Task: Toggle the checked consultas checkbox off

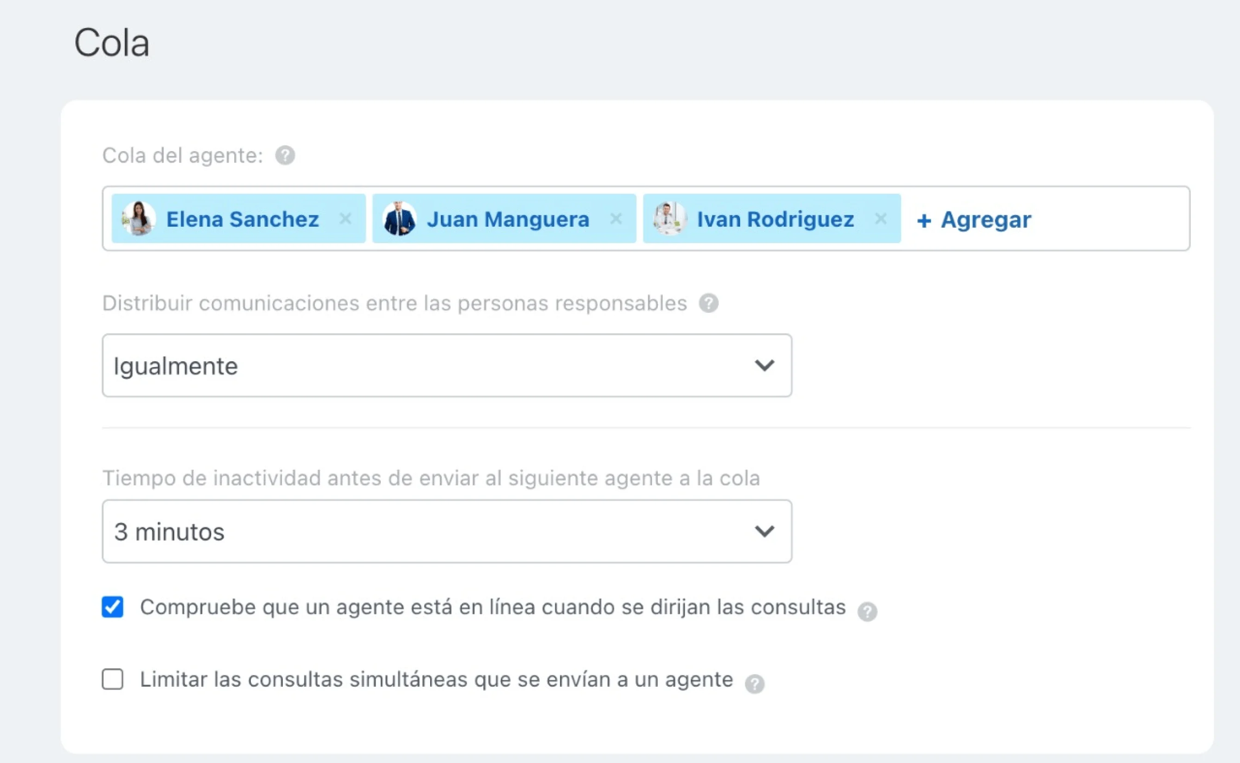Action: pos(112,607)
